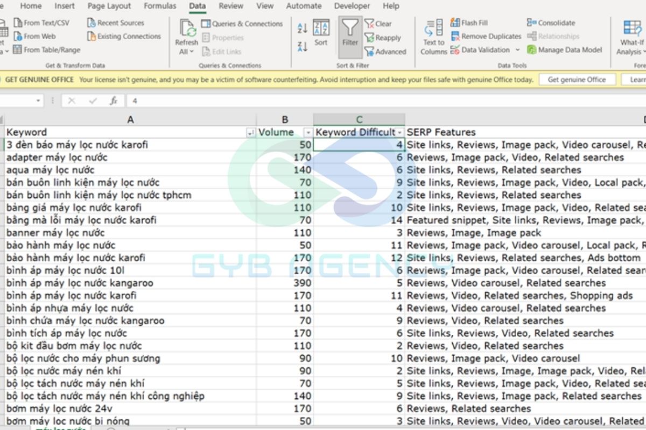Launch Text to Columns wizard

click(433, 37)
